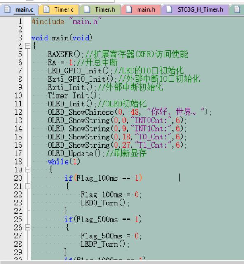Collapse the Flag_500ms if block at line 26
Viewport: 244px width, 264px height.
click(x=28, y=228)
